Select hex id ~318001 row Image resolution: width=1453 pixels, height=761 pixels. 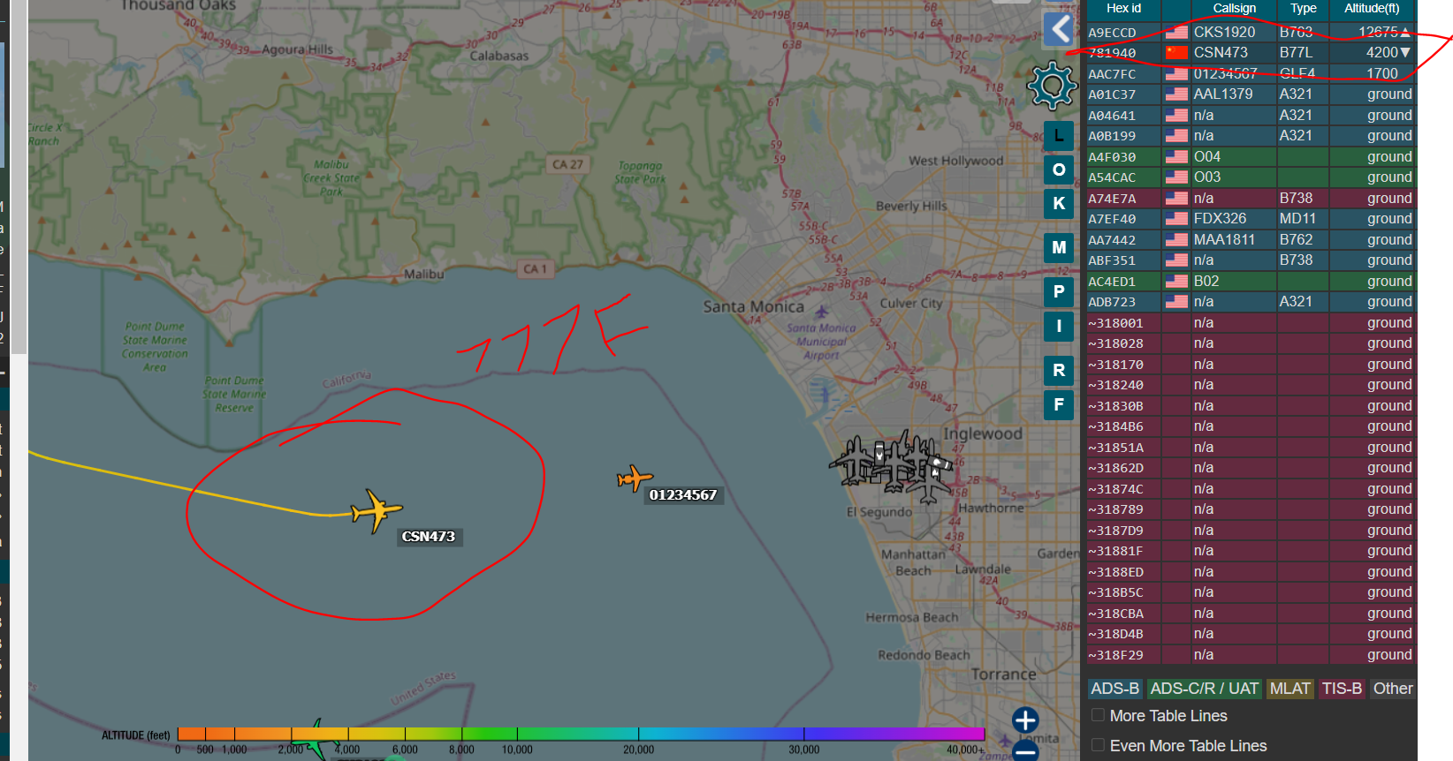pos(1251,322)
